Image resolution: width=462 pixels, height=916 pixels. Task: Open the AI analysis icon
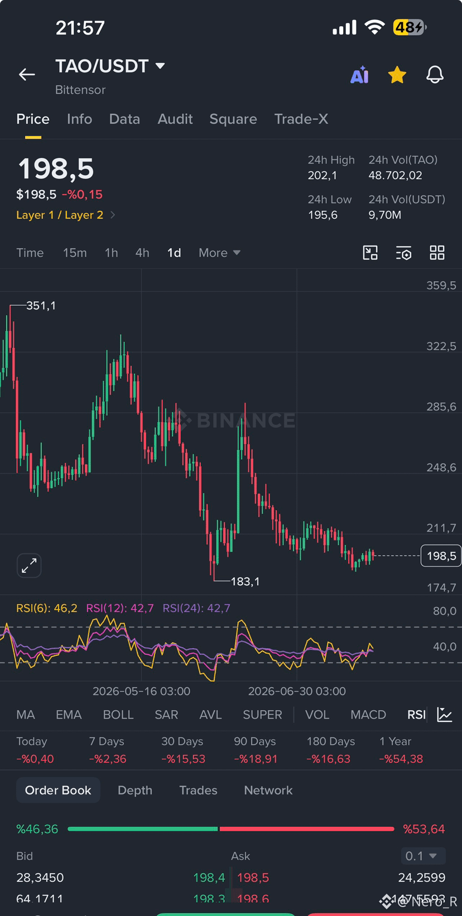click(x=360, y=75)
